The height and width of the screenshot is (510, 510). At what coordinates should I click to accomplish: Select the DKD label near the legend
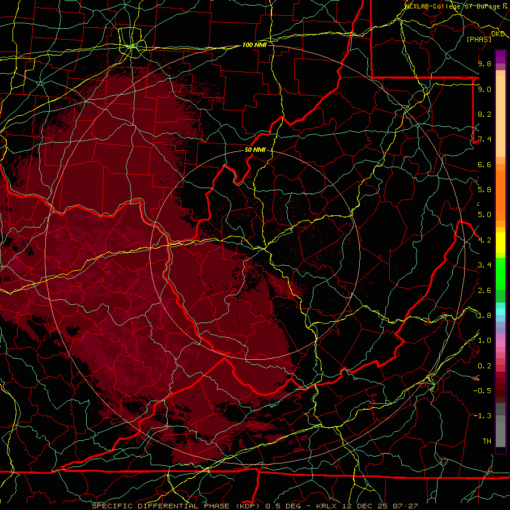(498, 34)
